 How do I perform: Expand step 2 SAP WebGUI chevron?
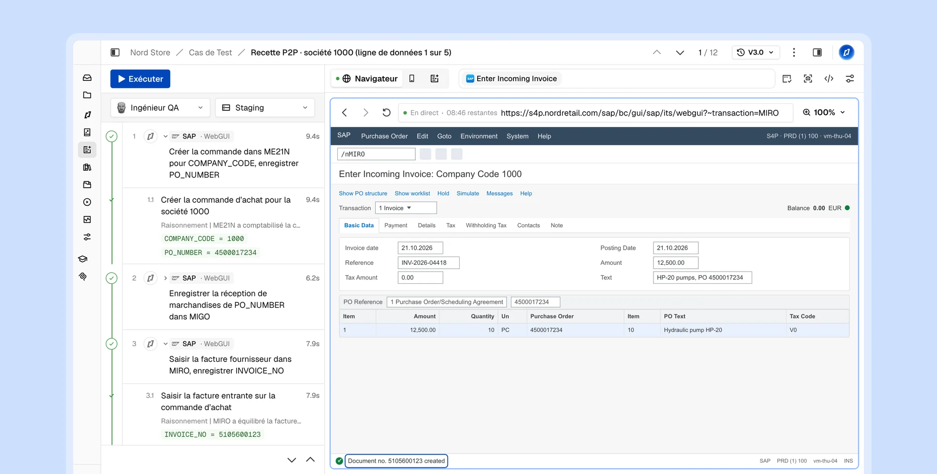tap(165, 278)
